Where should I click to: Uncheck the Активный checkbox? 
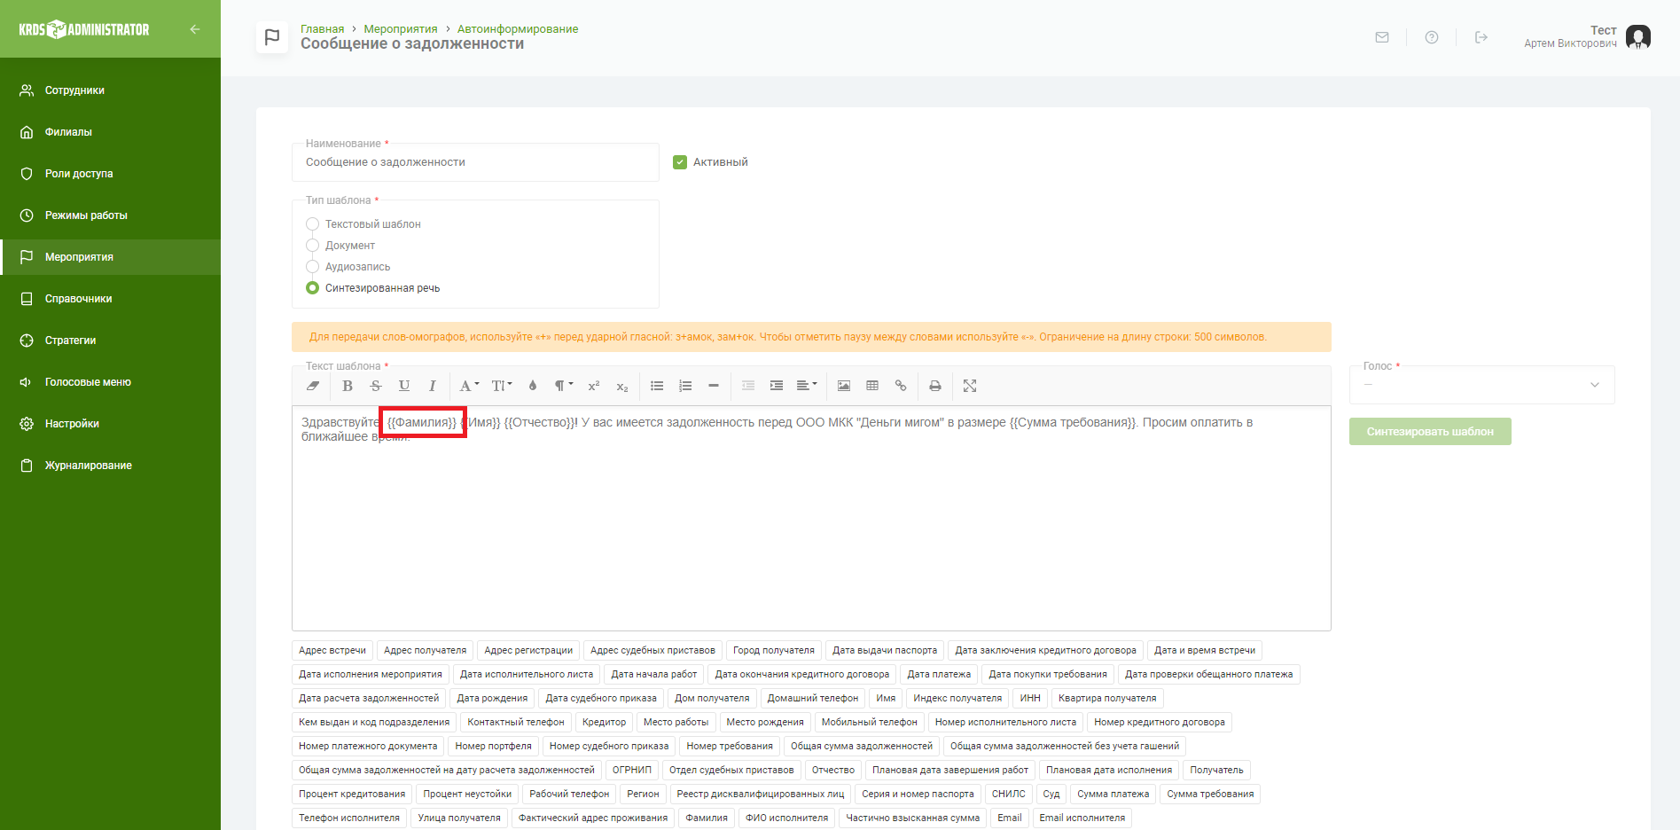(680, 162)
